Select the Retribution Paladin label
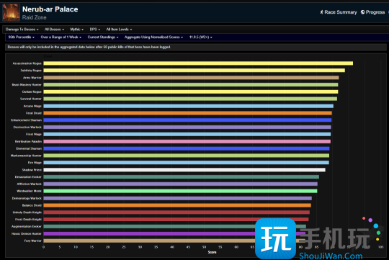 point(28,141)
